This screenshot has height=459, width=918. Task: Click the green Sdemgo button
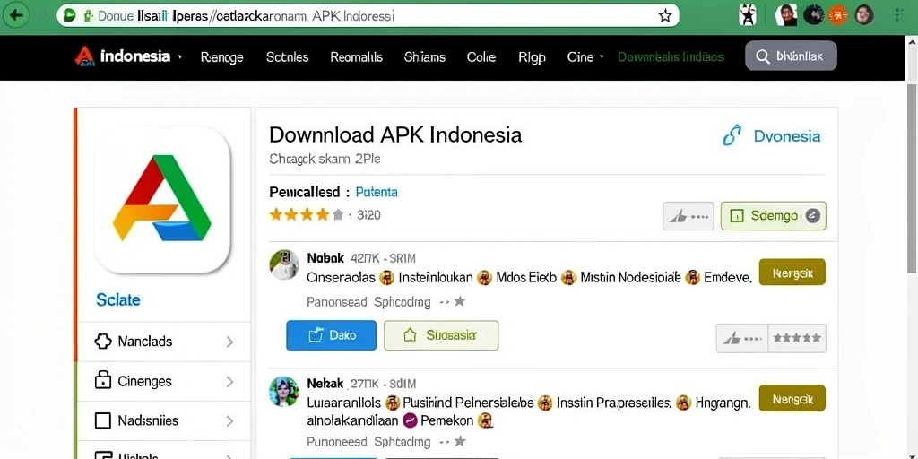(774, 215)
